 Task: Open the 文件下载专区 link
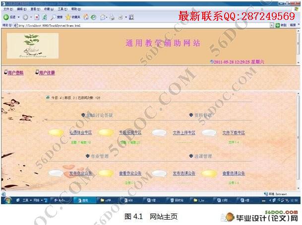234,133
